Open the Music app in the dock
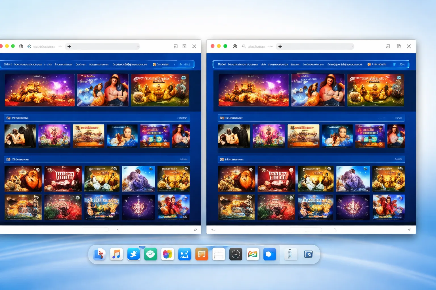 pos(116,254)
